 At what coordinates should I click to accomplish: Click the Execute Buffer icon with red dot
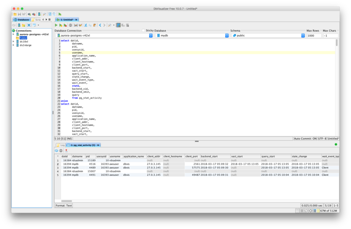coord(65,25)
